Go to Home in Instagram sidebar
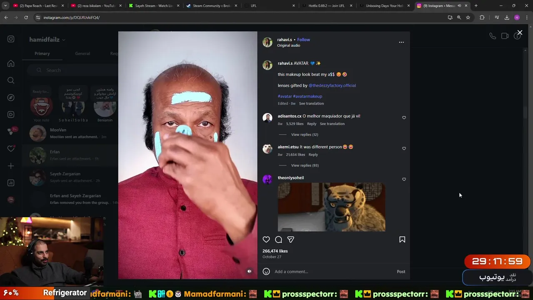533x300 pixels. point(11,63)
